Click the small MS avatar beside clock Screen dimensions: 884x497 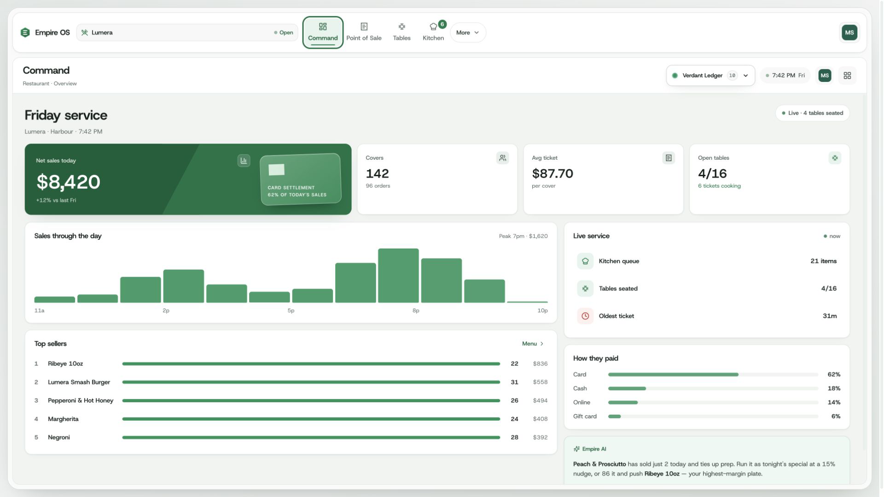(x=824, y=75)
